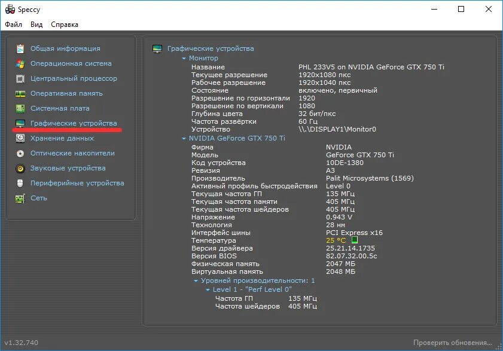Click the Palit Microsystems (1569) manufacturer value

pyautogui.click(x=370, y=178)
